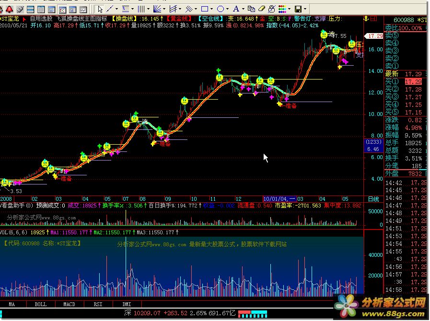Click the 日线 period button

(x=373, y=198)
